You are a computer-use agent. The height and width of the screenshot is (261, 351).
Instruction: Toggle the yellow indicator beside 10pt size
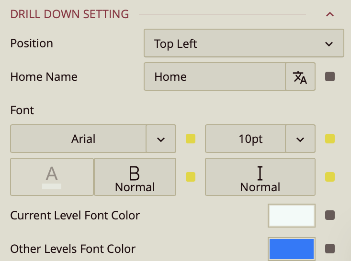point(330,139)
